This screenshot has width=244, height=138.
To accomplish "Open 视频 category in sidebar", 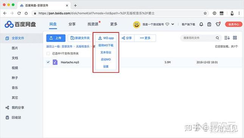I will [x=15, y=68].
